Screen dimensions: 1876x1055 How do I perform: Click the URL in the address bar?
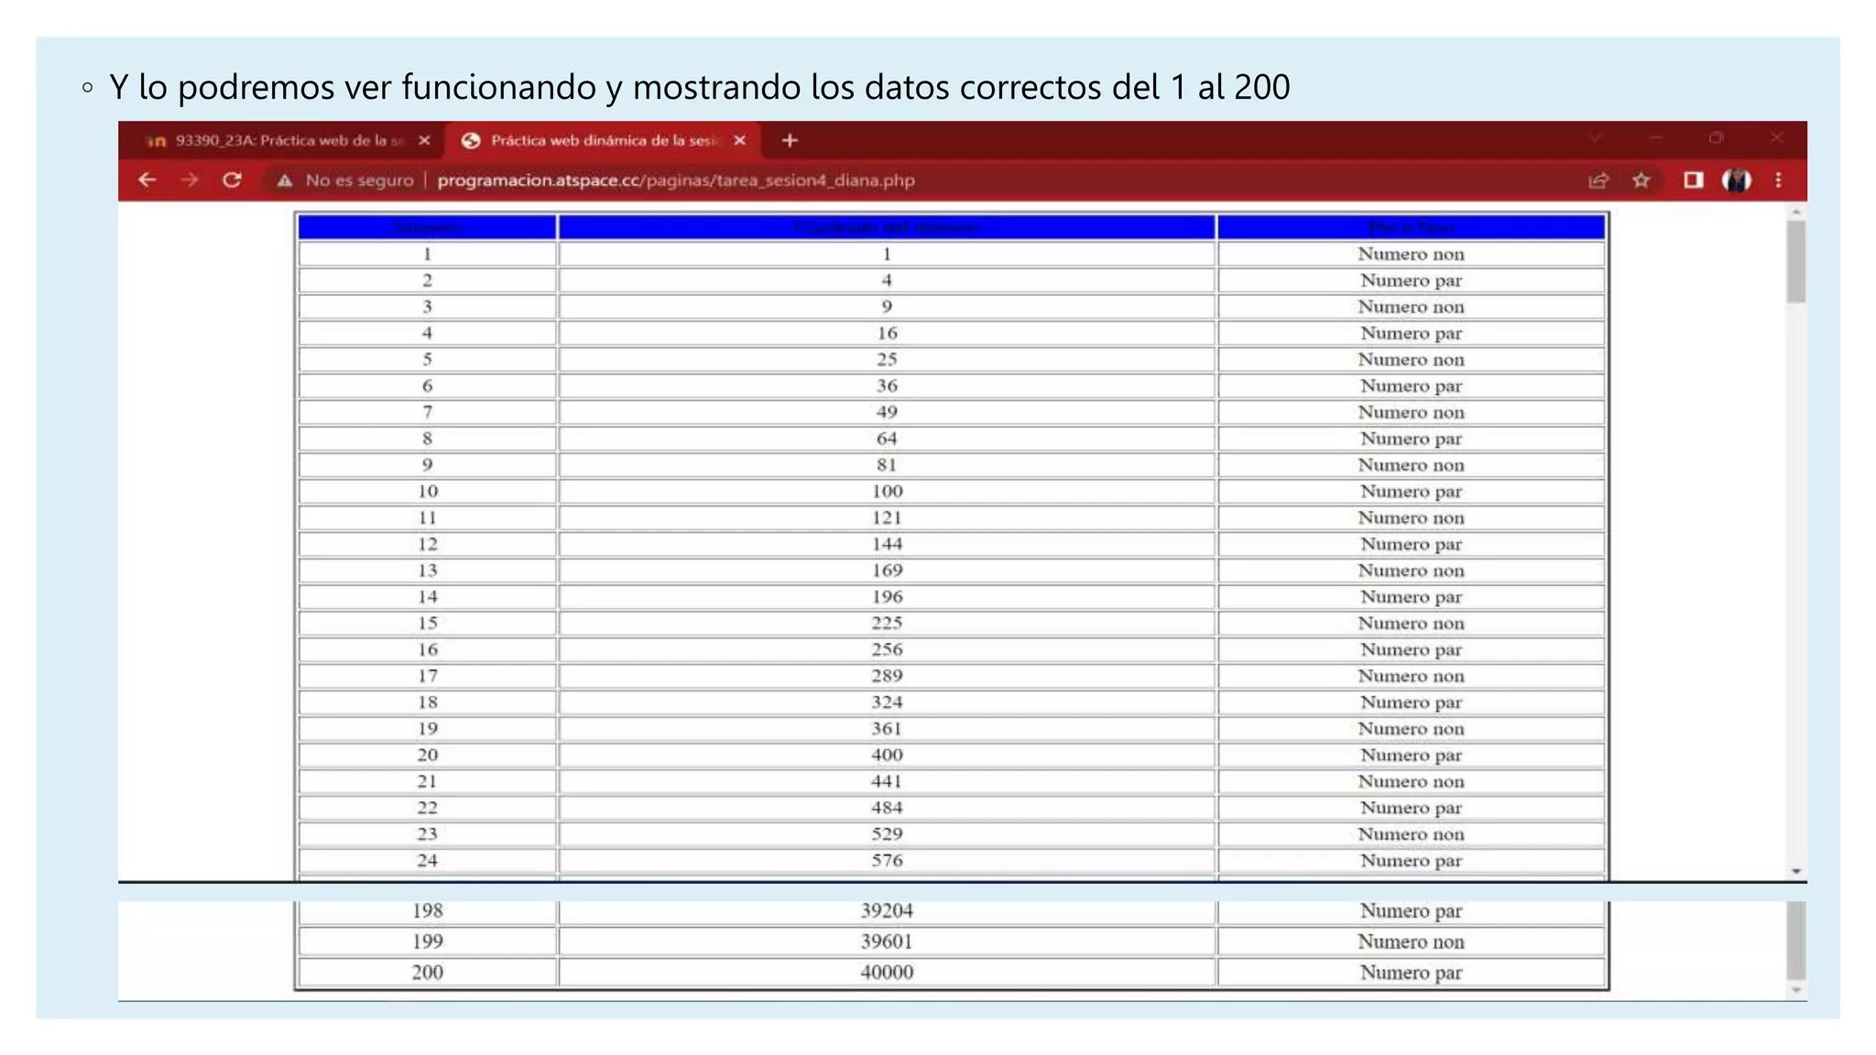click(x=676, y=180)
